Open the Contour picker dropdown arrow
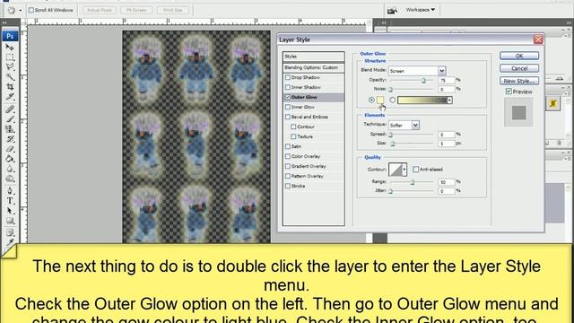 [x=404, y=170]
